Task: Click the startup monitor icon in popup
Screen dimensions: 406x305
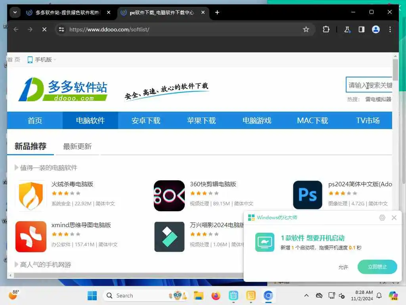Action: tap(264, 242)
